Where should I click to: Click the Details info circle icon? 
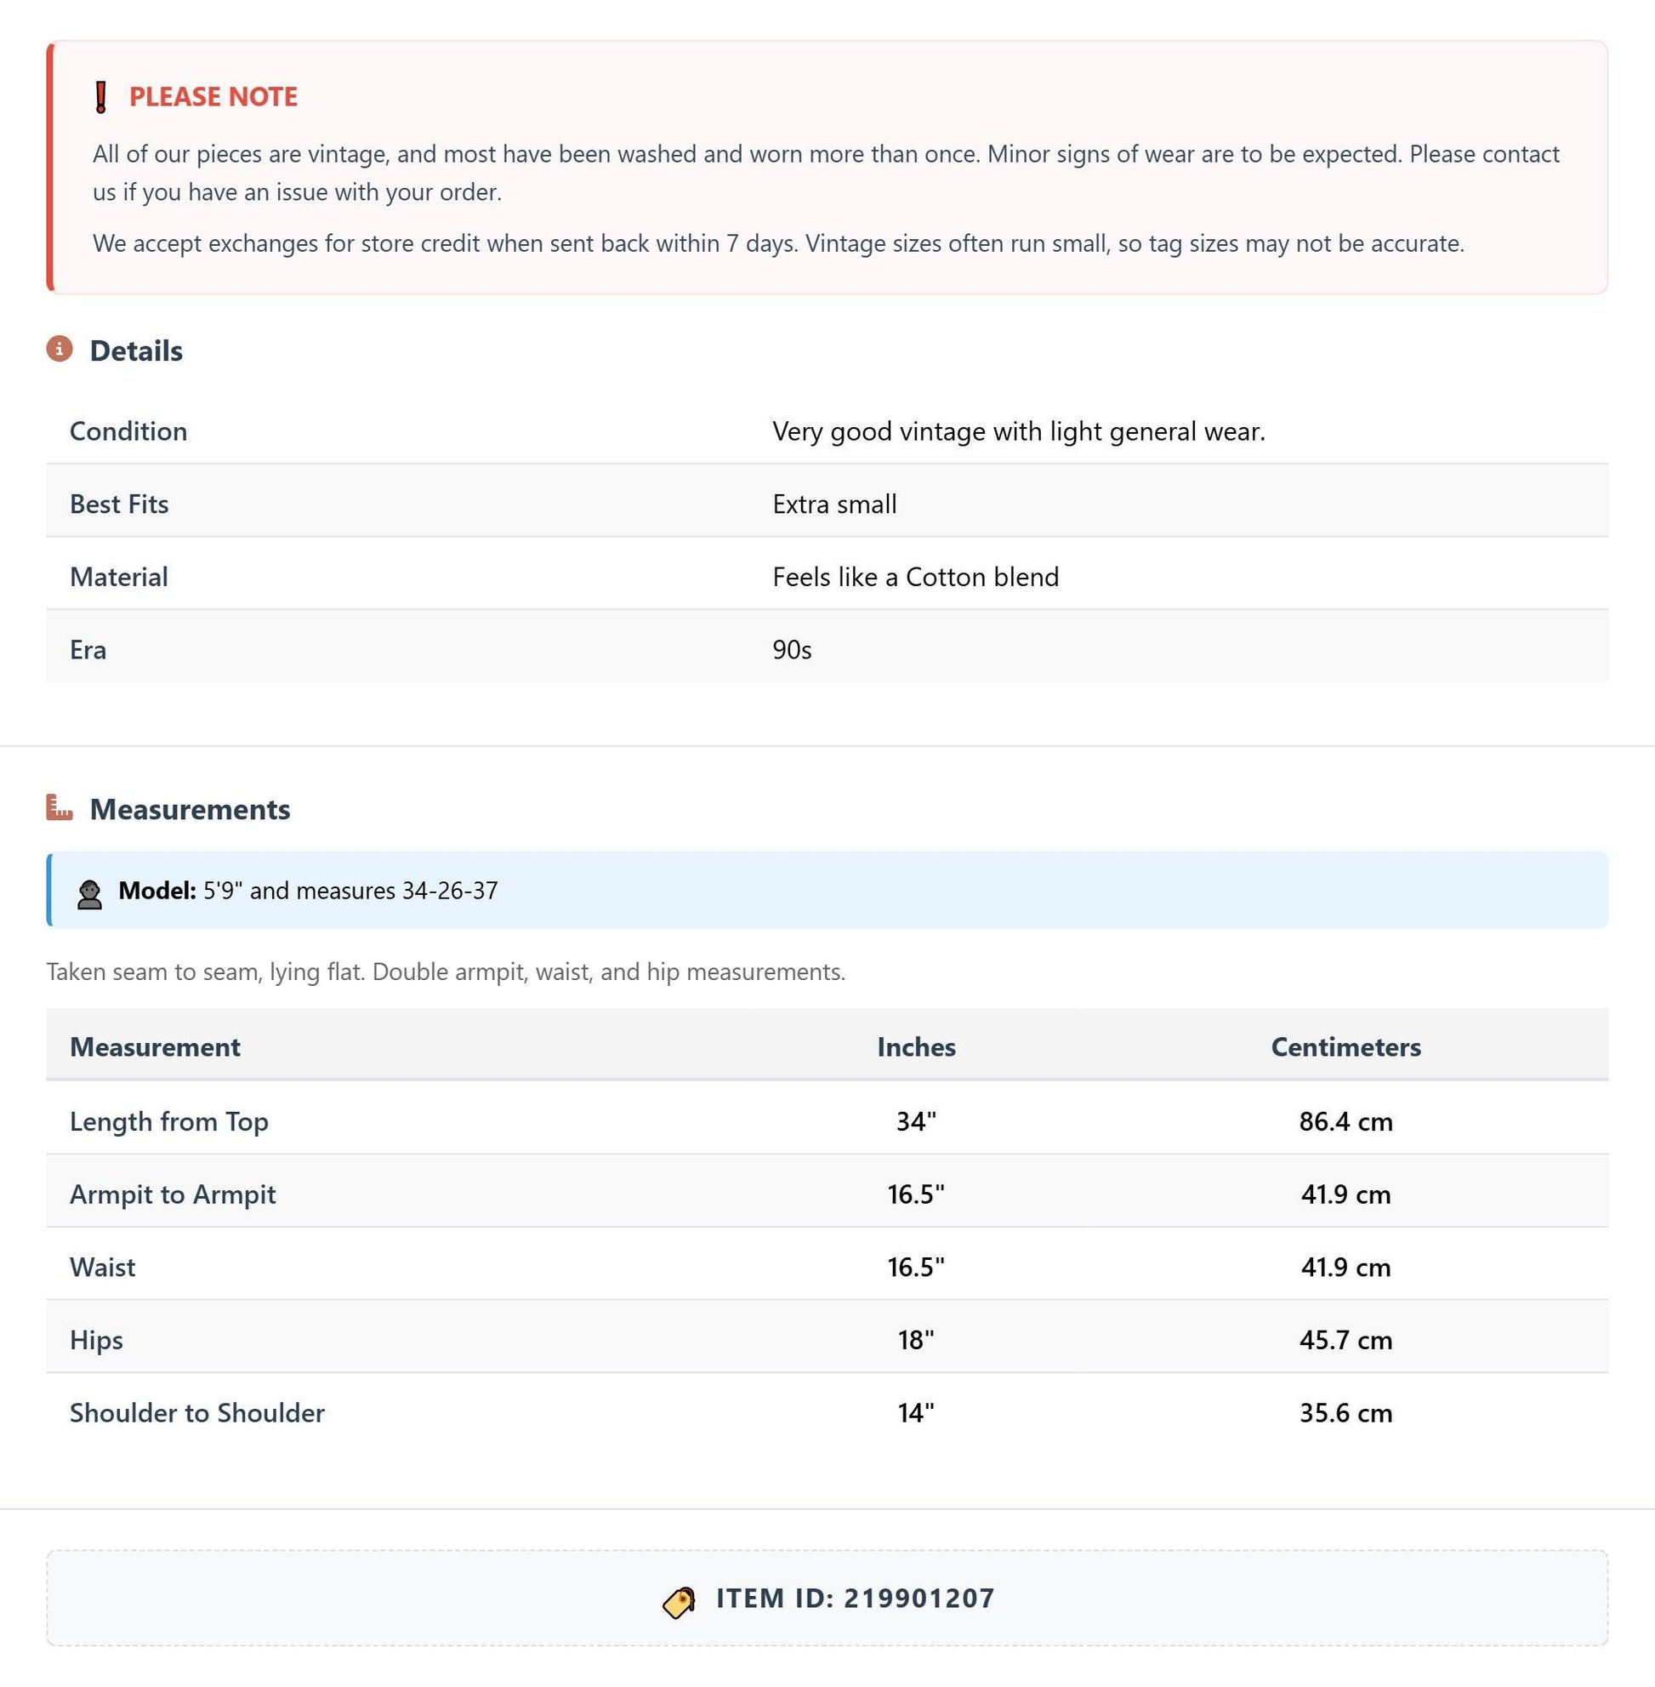click(60, 349)
